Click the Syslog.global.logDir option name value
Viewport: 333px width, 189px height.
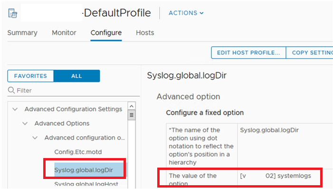[x=269, y=130]
